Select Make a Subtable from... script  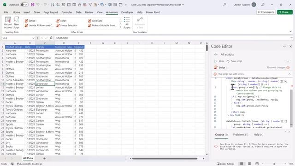(102, 25)
